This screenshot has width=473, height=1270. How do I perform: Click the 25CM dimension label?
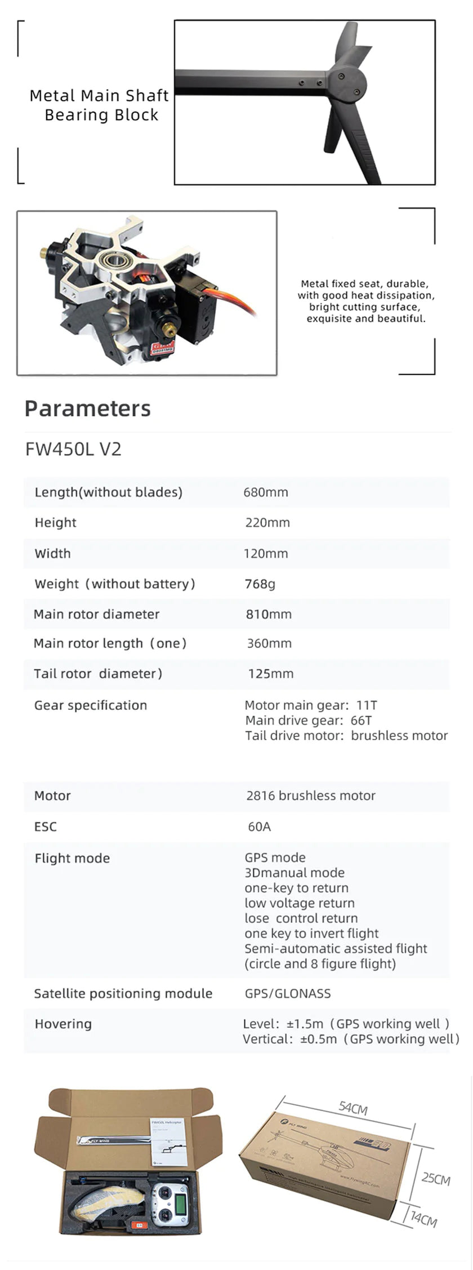pos(436,1178)
